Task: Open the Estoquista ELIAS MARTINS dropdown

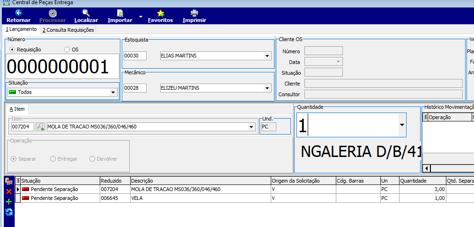Action: coord(267,56)
